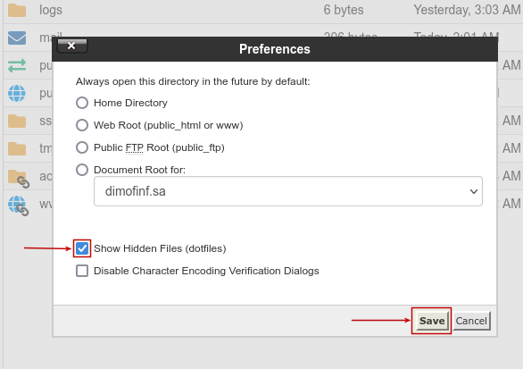
Task: Click the linked folder symlink icon
Action: pos(19,179)
